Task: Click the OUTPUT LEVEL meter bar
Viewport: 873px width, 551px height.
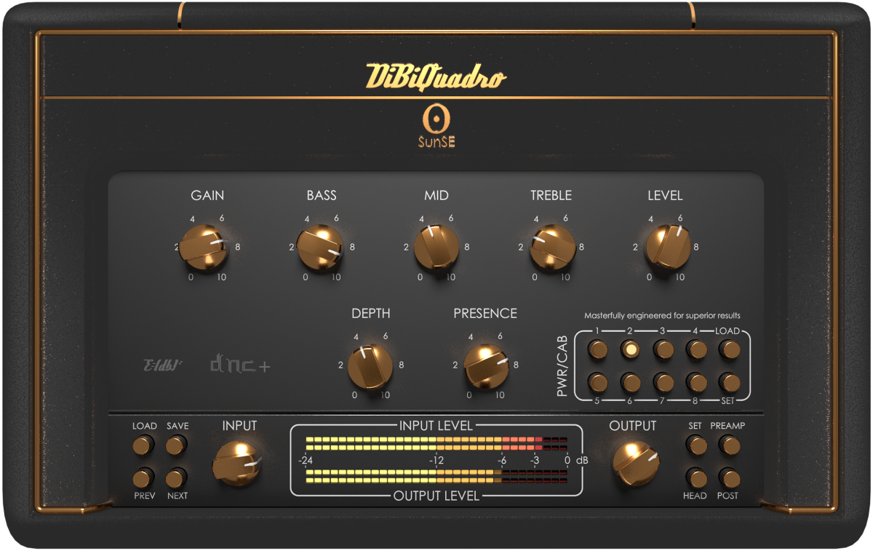Action: (436, 477)
